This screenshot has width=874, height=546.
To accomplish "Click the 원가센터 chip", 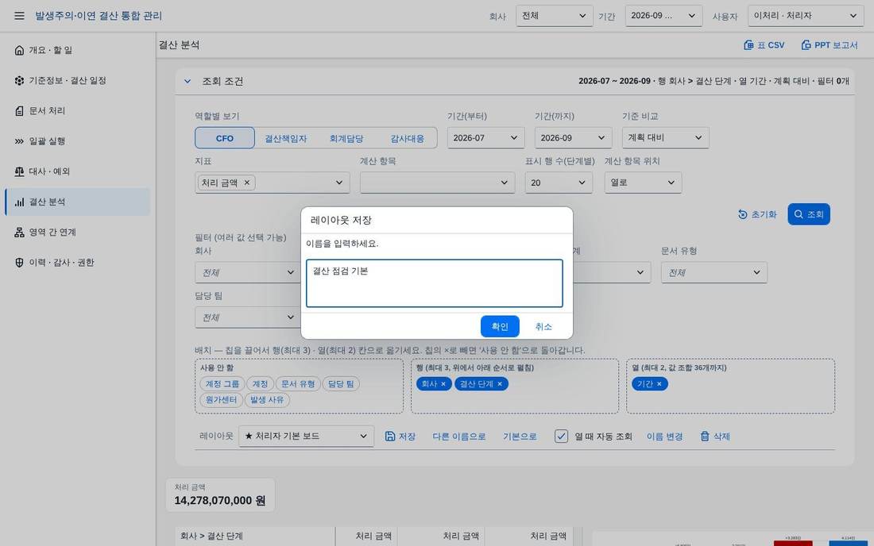I will (221, 400).
